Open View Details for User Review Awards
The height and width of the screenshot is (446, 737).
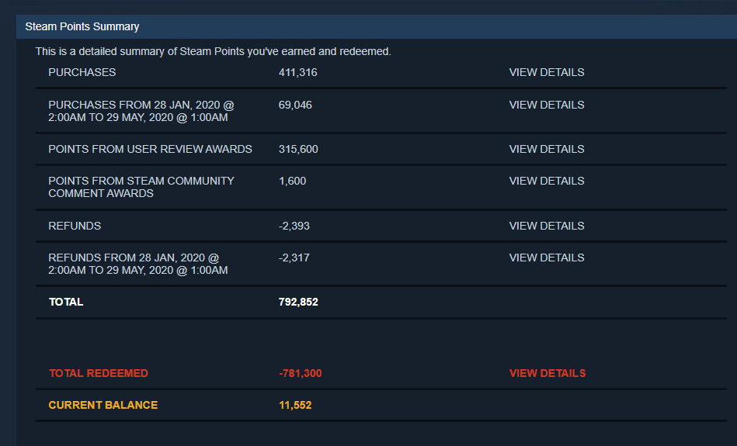click(547, 149)
